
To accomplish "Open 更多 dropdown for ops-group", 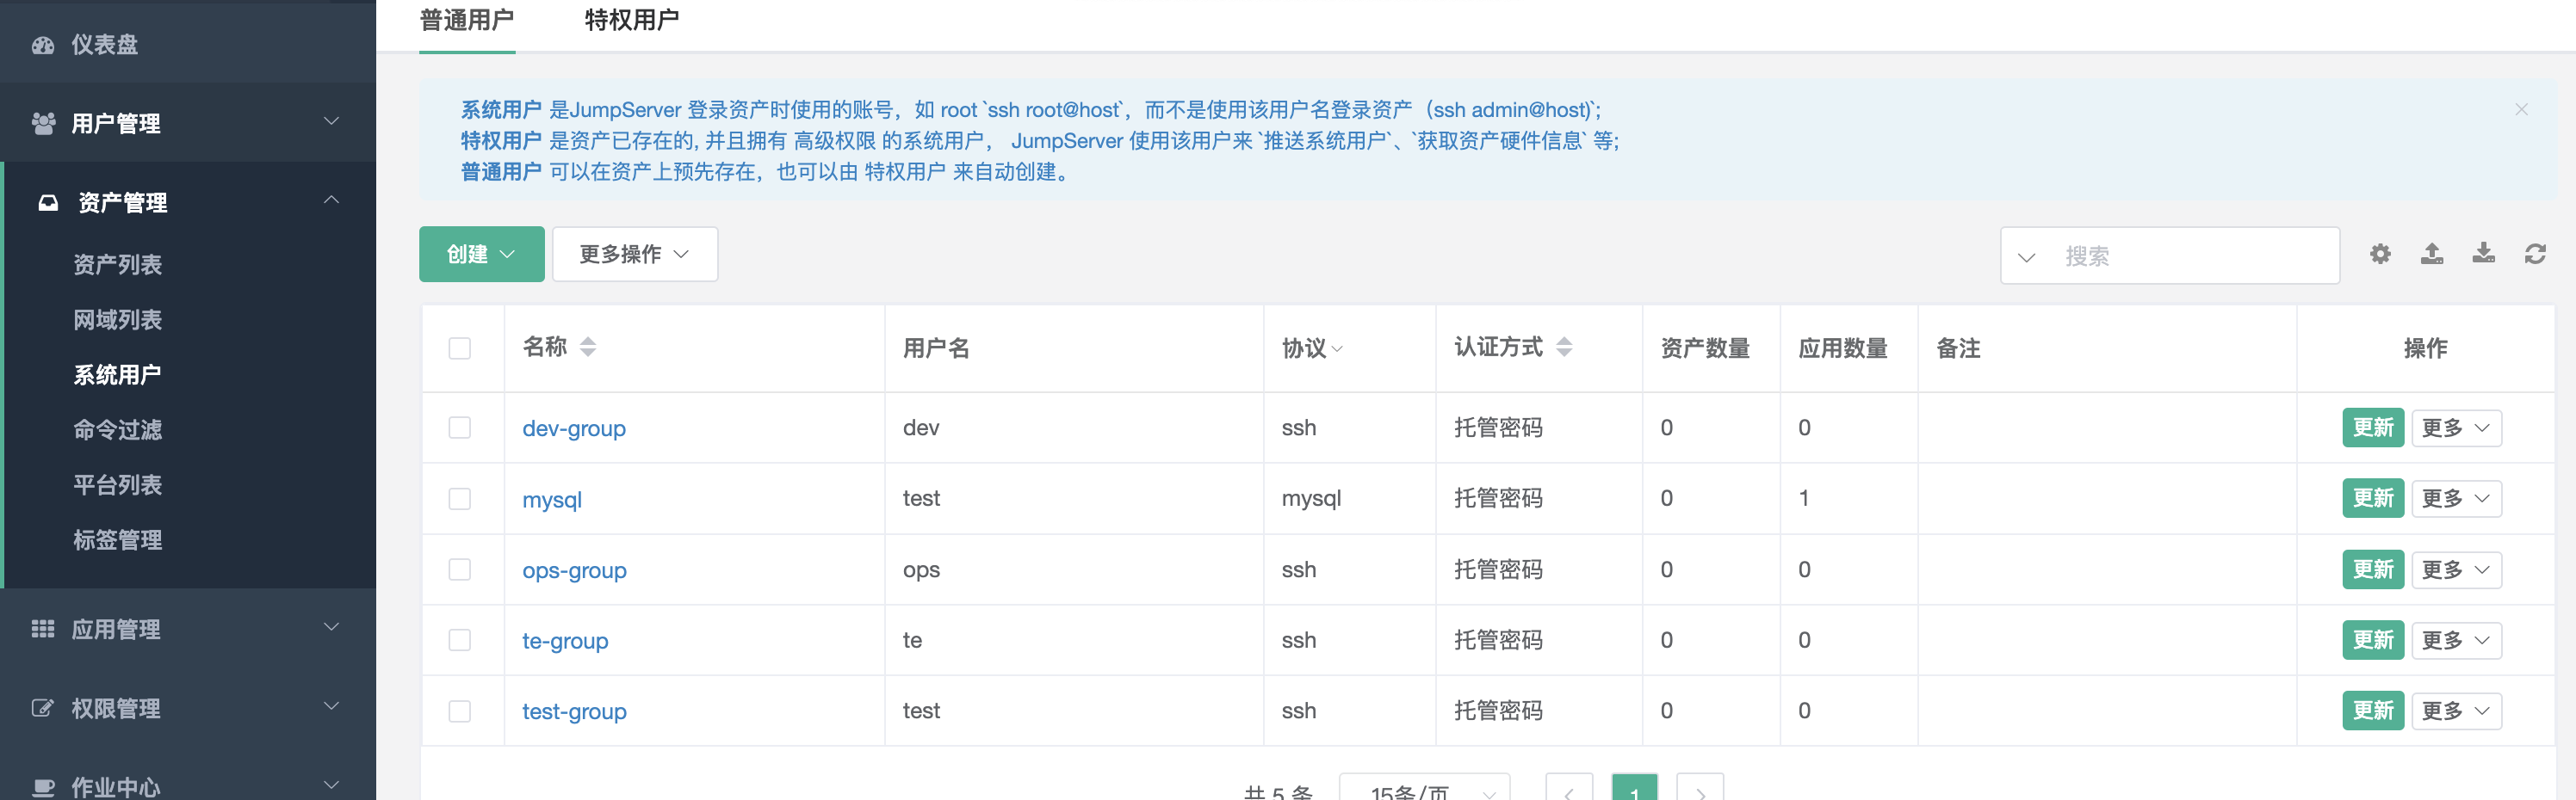I will pos(2456,569).
